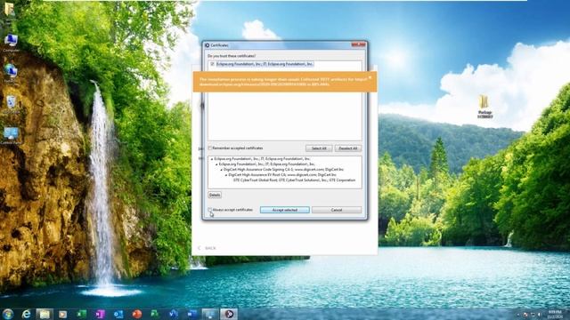Open the Control Panel desktop icon
Screen dimensions: 570x320
coord(11,136)
